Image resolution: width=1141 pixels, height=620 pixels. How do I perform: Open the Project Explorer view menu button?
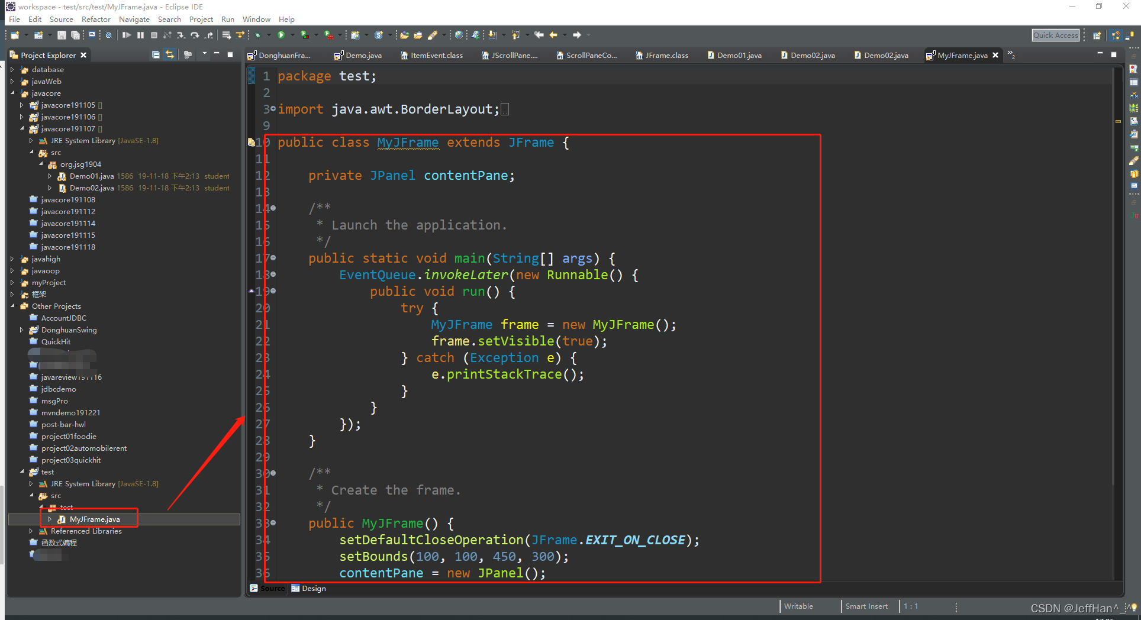click(x=204, y=54)
